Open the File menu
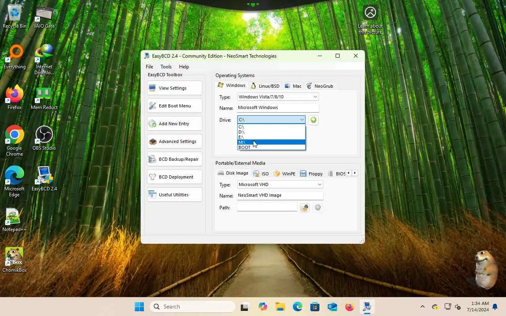Image resolution: width=506 pixels, height=316 pixels. (x=149, y=67)
